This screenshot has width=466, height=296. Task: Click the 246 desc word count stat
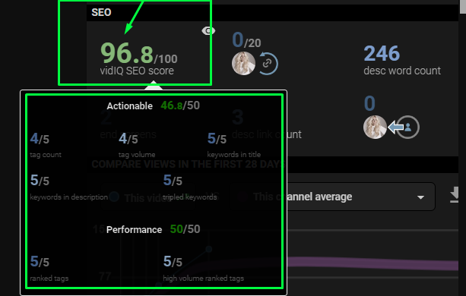tap(402, 61)
